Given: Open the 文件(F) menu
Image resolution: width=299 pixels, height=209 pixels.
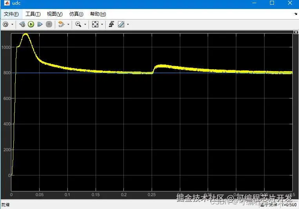Looking at the screenshot, I should [11, 14].
